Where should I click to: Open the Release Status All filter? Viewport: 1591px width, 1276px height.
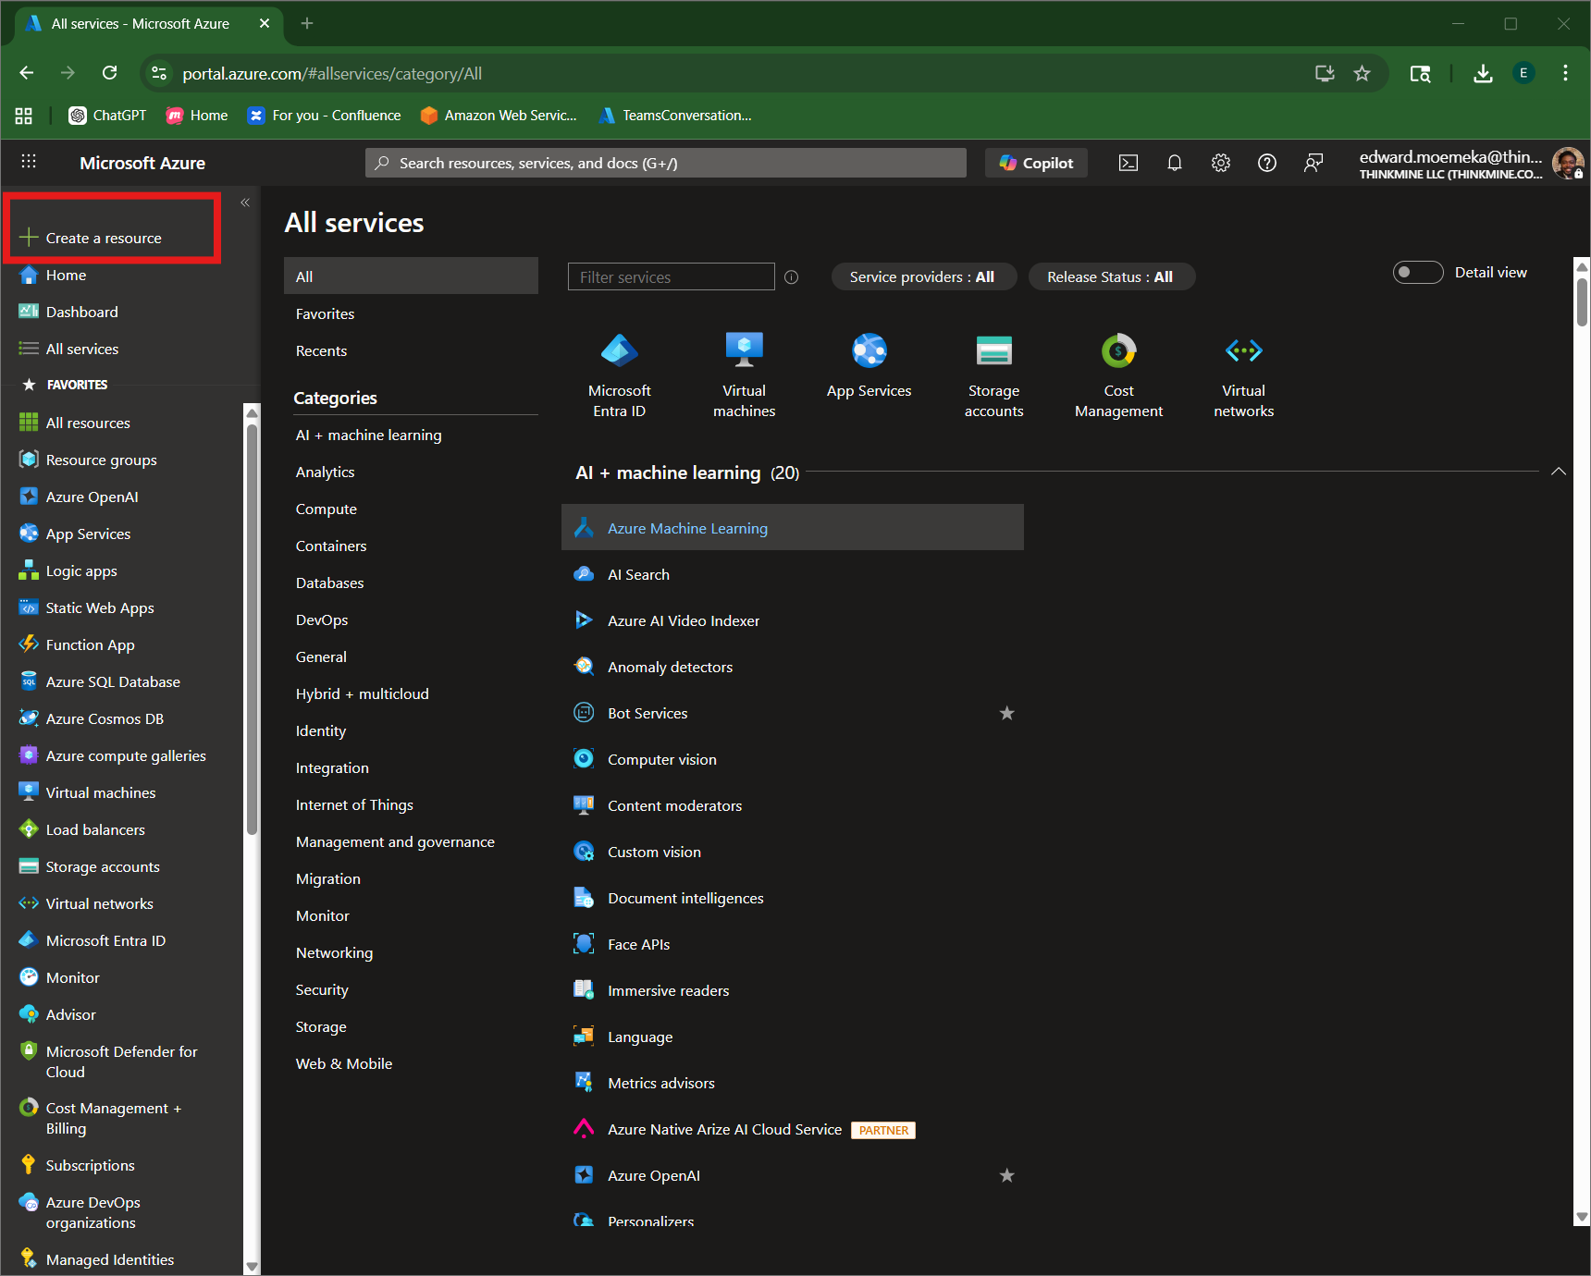tap(1111, 276)
